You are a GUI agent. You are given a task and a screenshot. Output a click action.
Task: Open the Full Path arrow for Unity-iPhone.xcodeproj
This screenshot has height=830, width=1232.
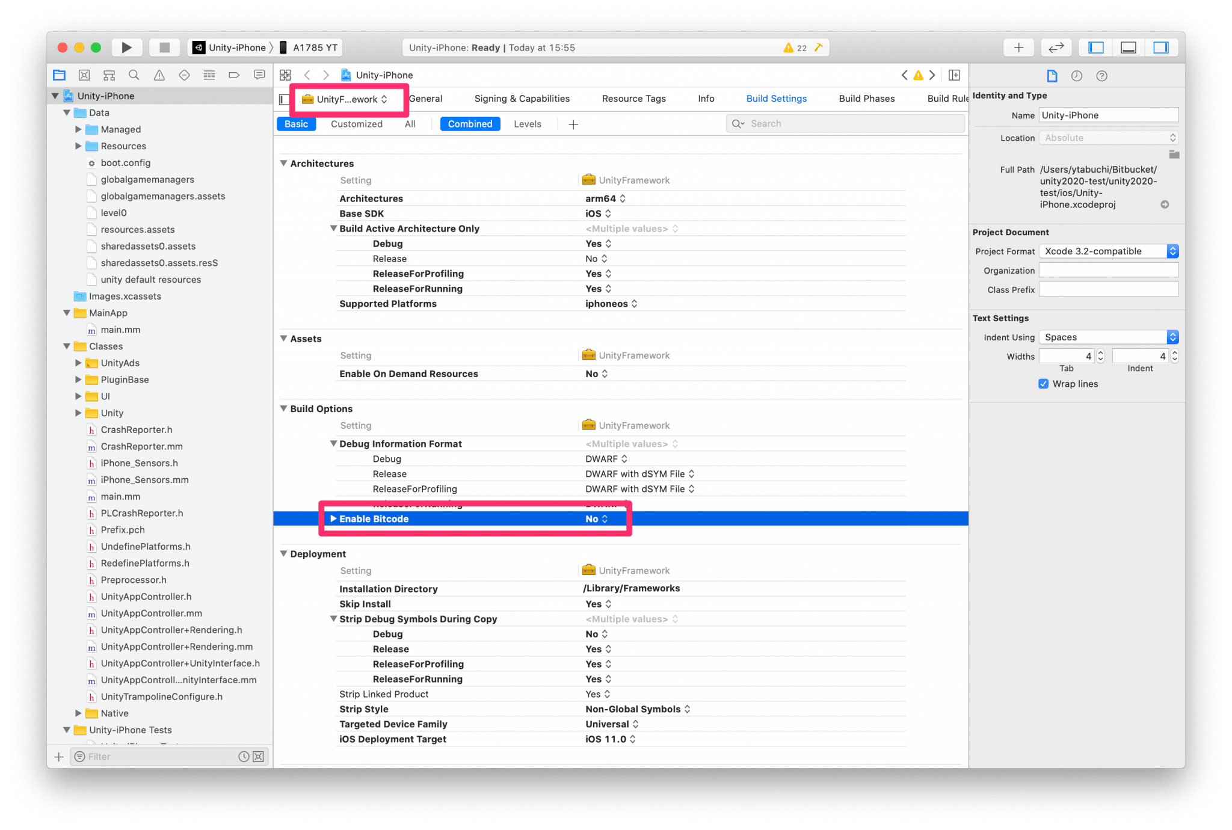tap(1165, 204)
